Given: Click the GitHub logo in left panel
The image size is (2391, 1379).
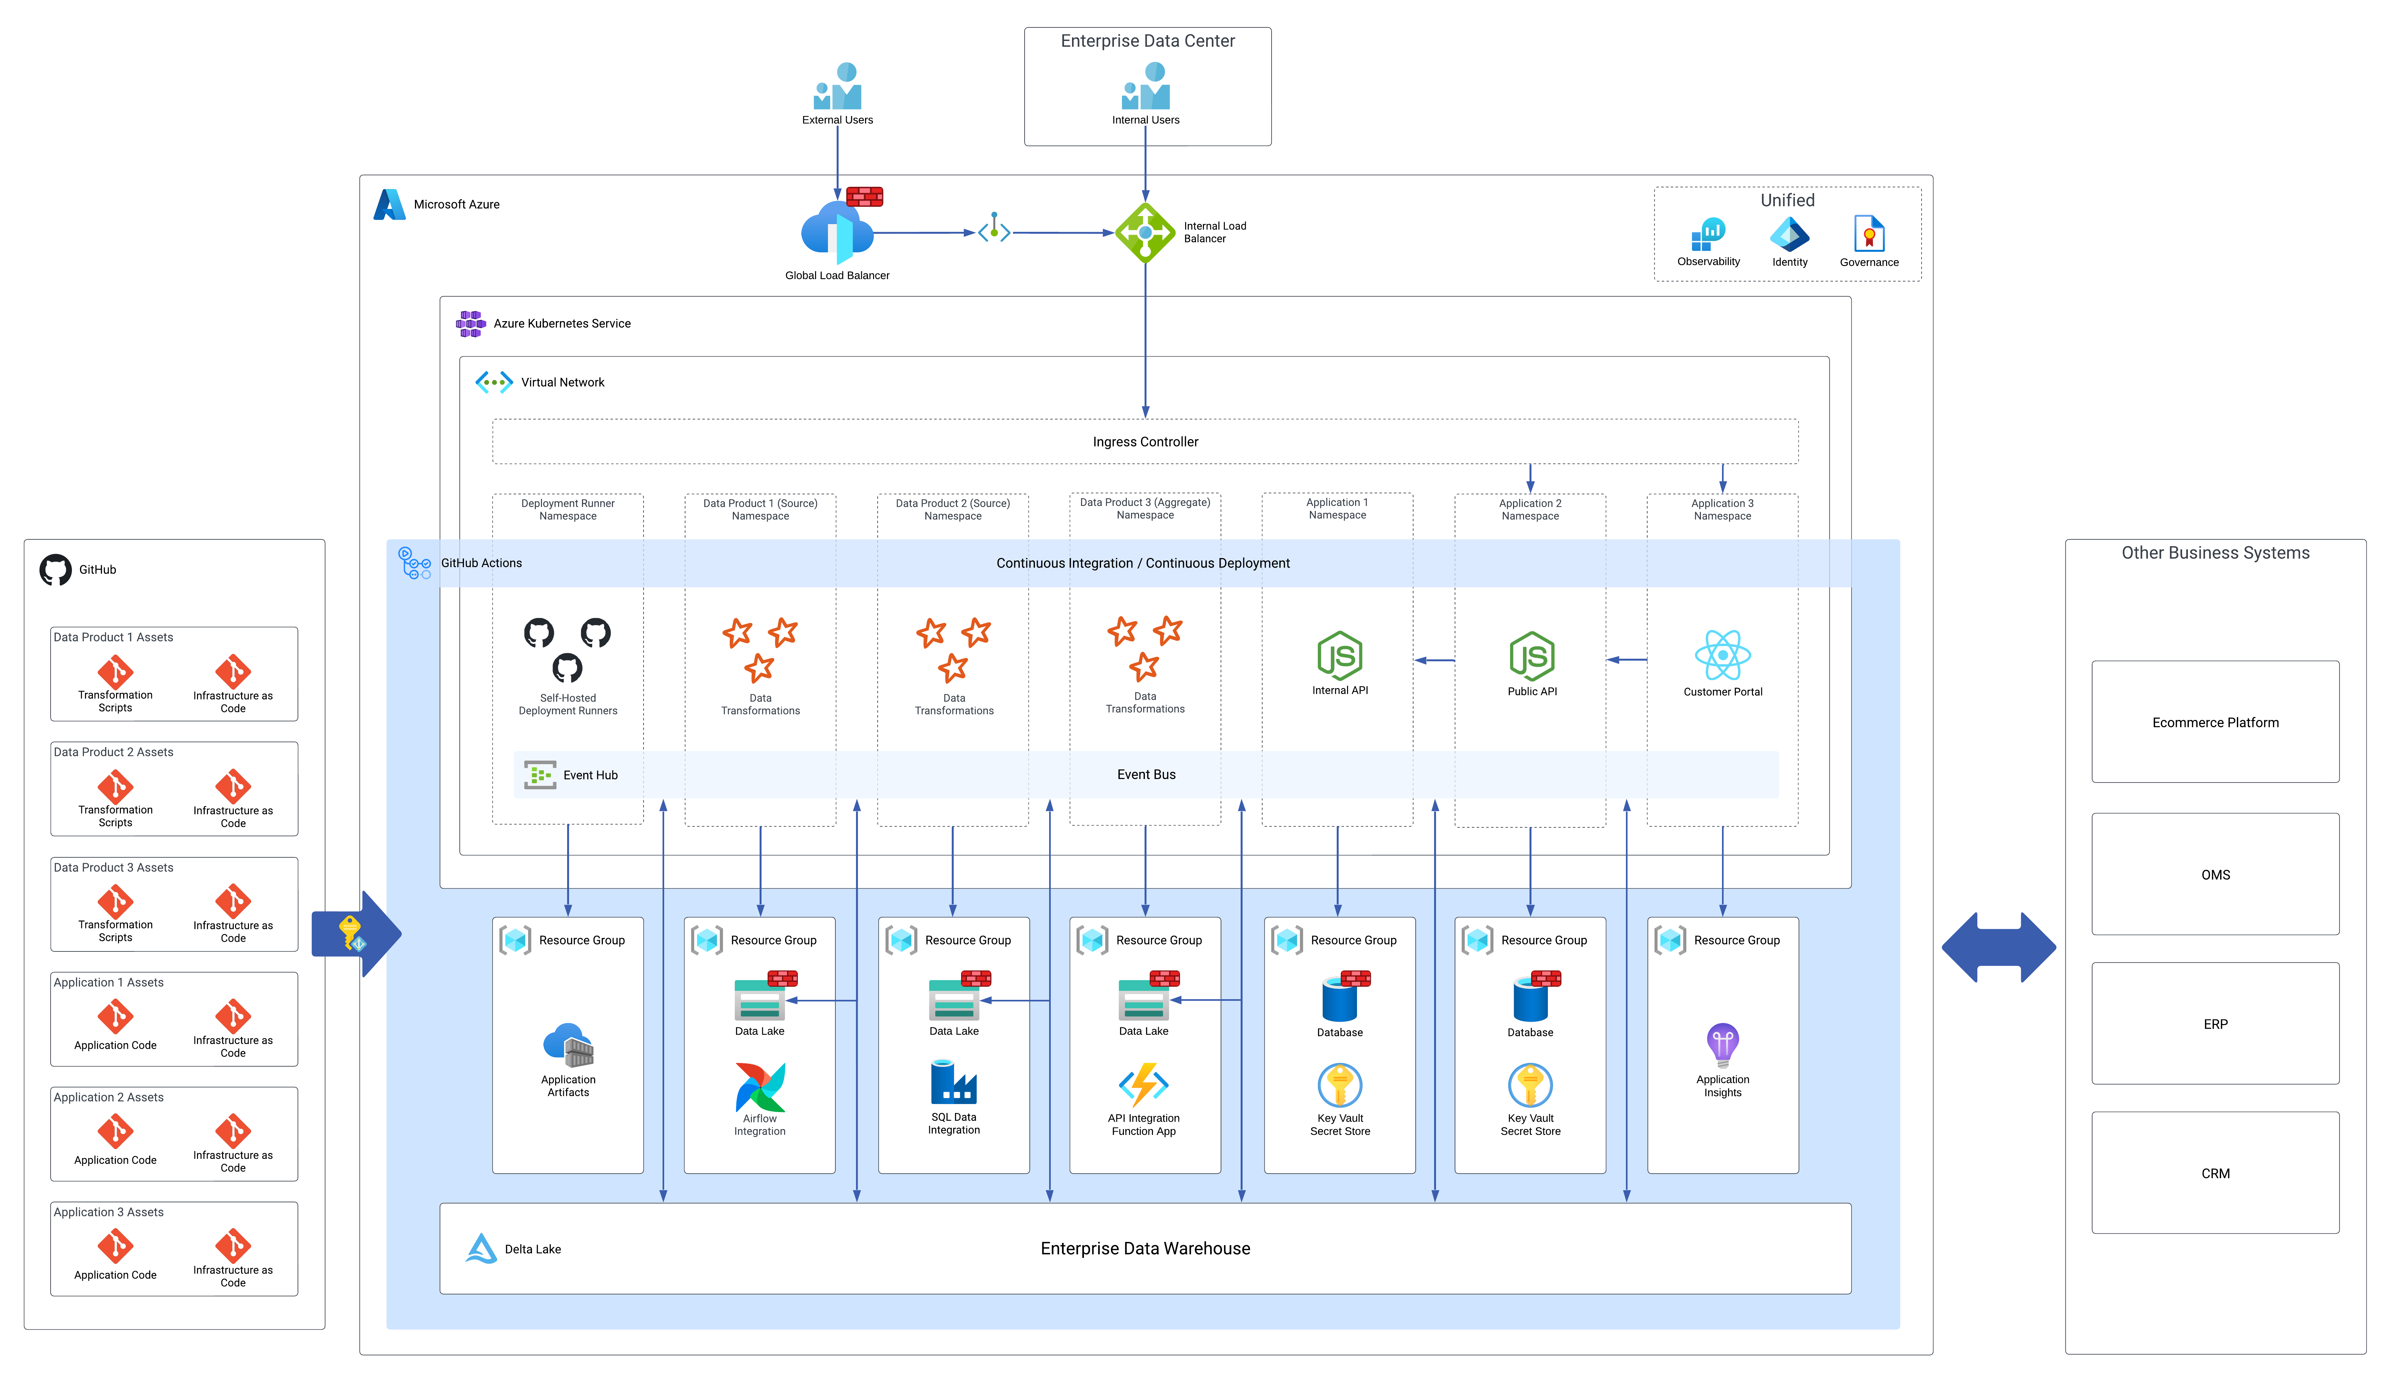Looking at the screenshot, I should [x=56, y=570].
